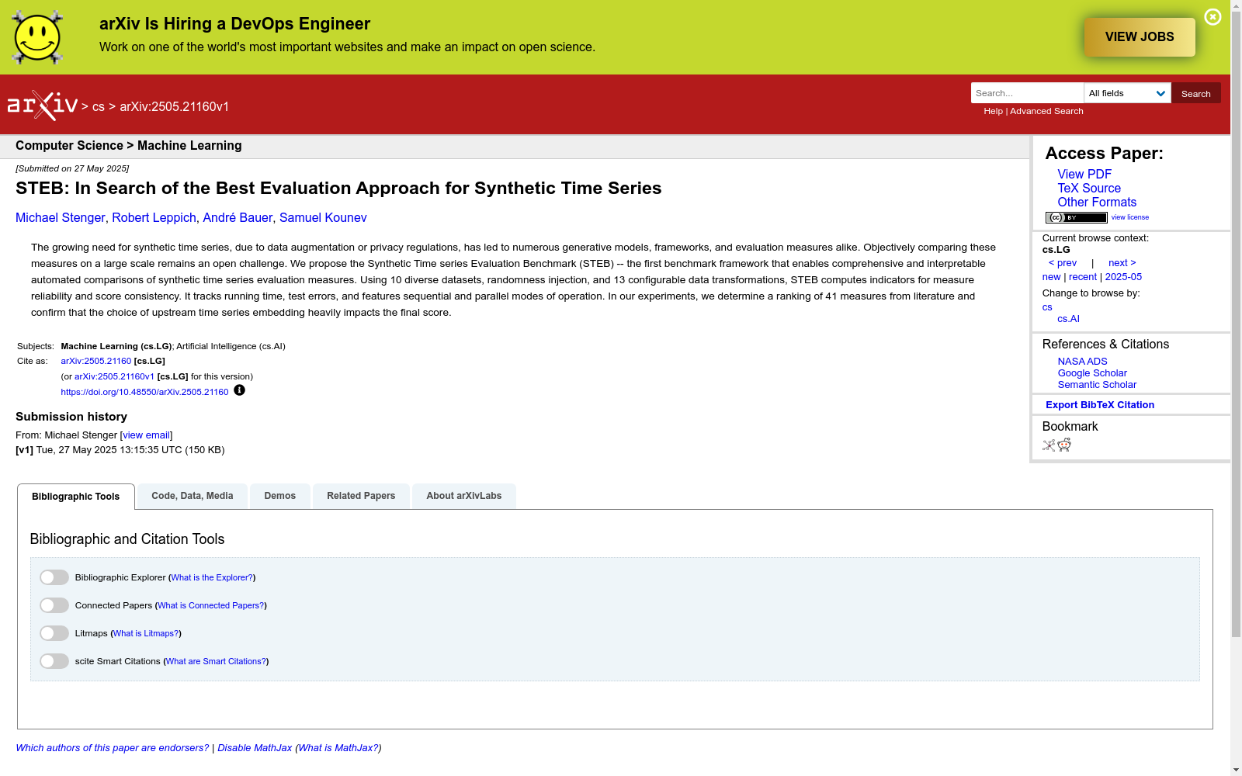This screenshot has height=776, width=1242.
Task: Enable the Bibliographic Explorer toggle
Action: (x=54, y=577)
